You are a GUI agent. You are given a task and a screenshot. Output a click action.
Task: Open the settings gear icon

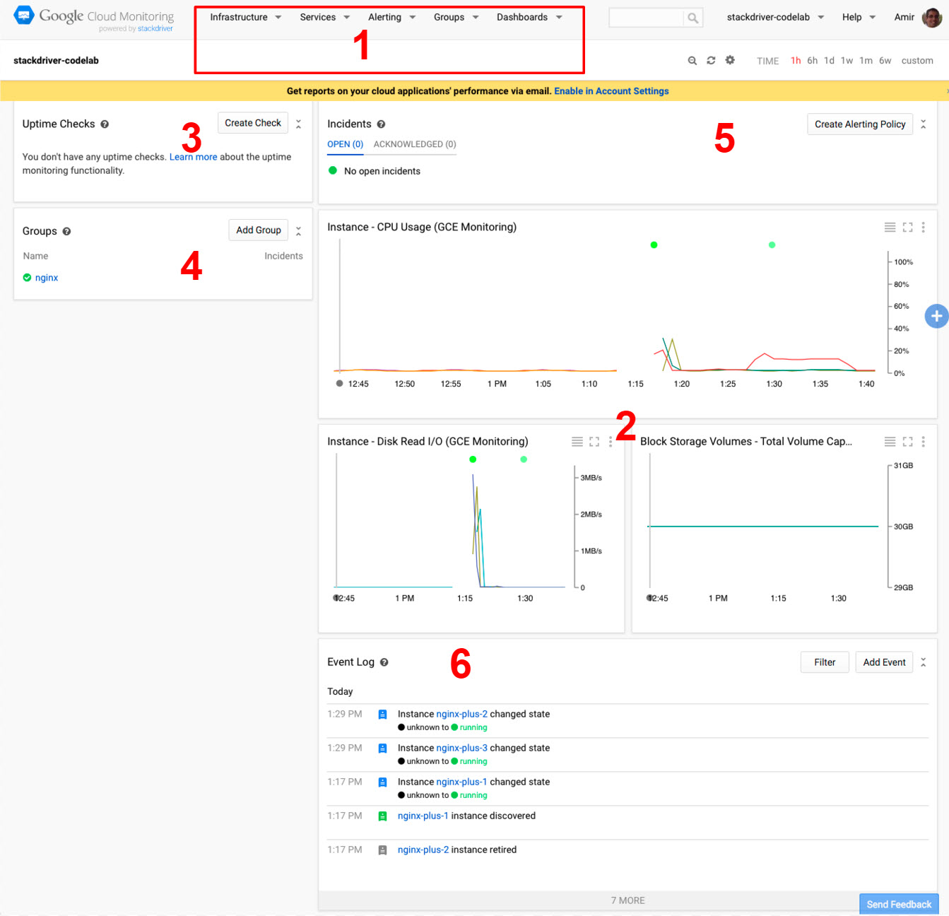(730, 60)
